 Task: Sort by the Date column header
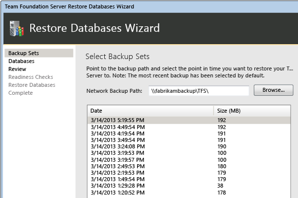[x=150, y=111]
